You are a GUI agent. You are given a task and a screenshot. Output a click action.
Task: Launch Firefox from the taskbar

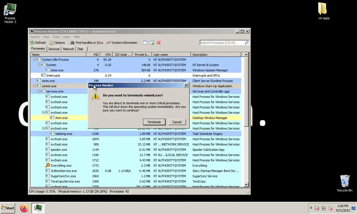click(x=24, y=208)
